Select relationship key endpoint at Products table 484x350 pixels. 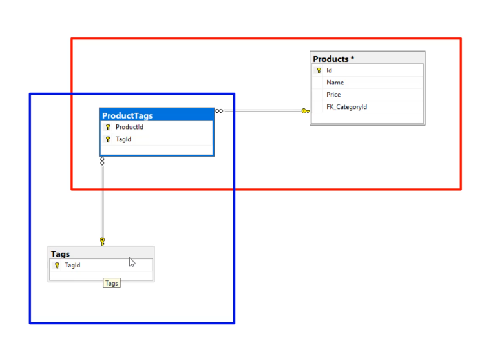click(305, 111)
